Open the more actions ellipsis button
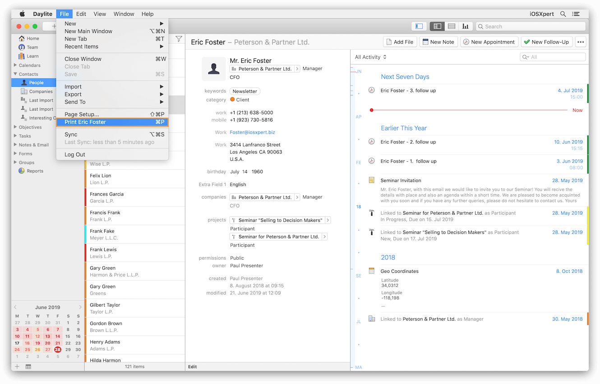The image size is (600, 384). (x=580, y=42)
